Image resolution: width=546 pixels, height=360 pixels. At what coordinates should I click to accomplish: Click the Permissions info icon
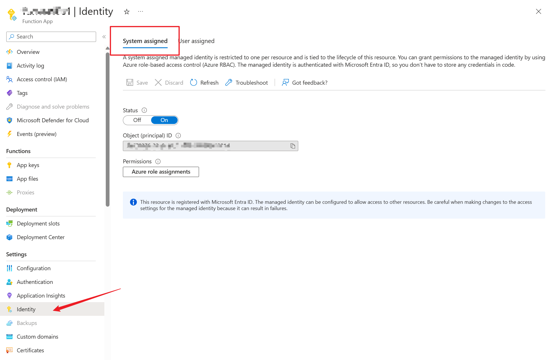tap(158, 162)
